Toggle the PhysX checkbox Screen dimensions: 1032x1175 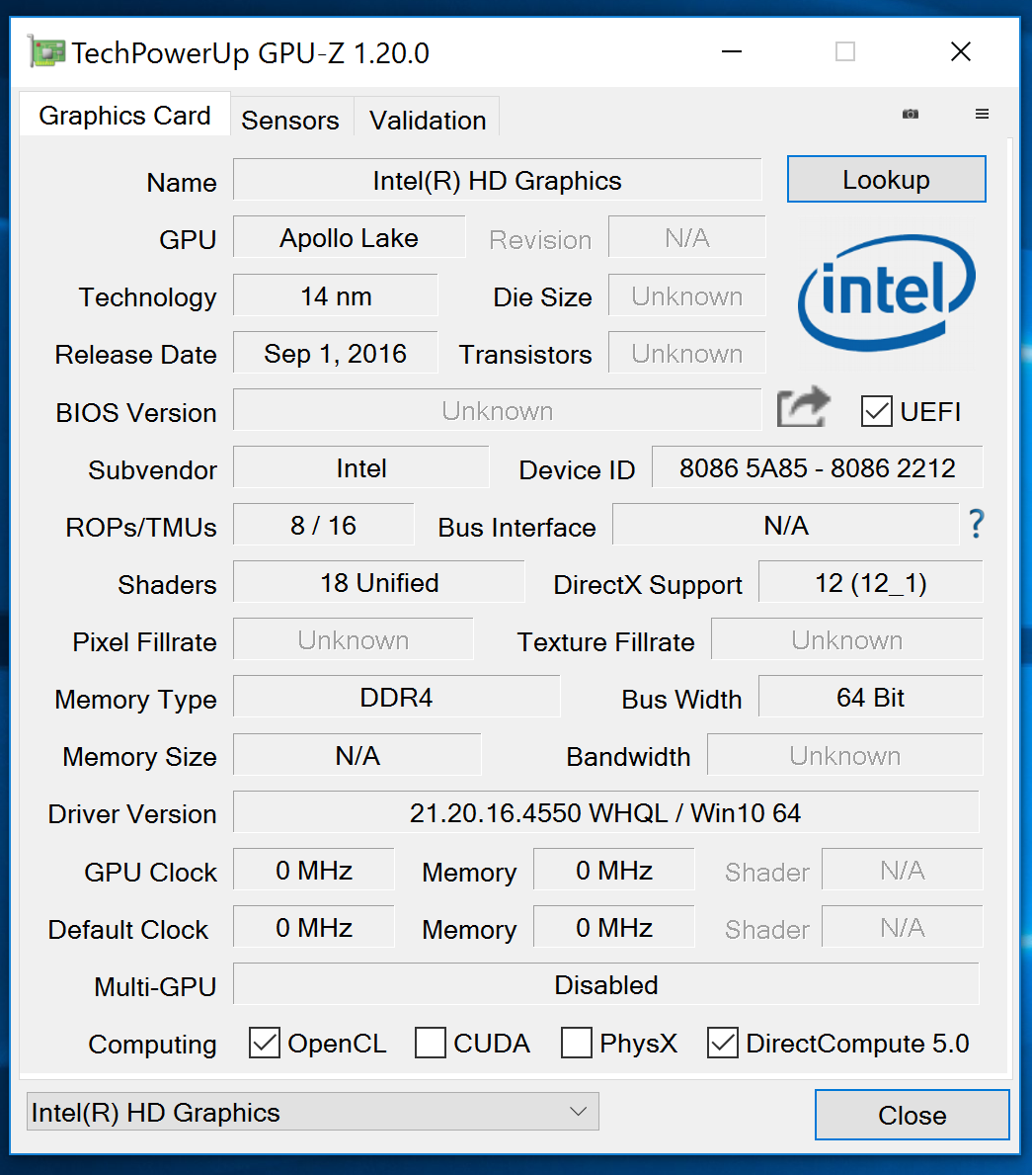click(x=577, y=1044)
